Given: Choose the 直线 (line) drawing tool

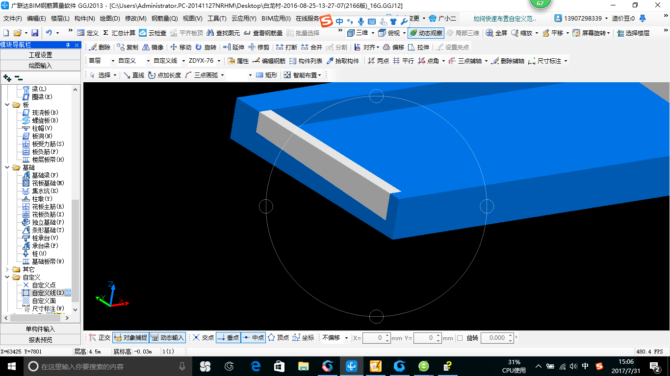Looking at the screenshot, I should click(133, 75).
